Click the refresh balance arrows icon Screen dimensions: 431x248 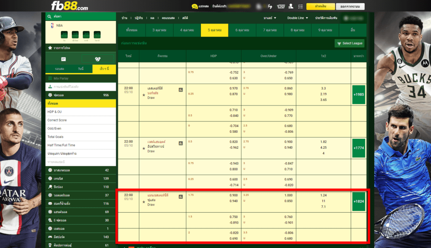(270, 6)
